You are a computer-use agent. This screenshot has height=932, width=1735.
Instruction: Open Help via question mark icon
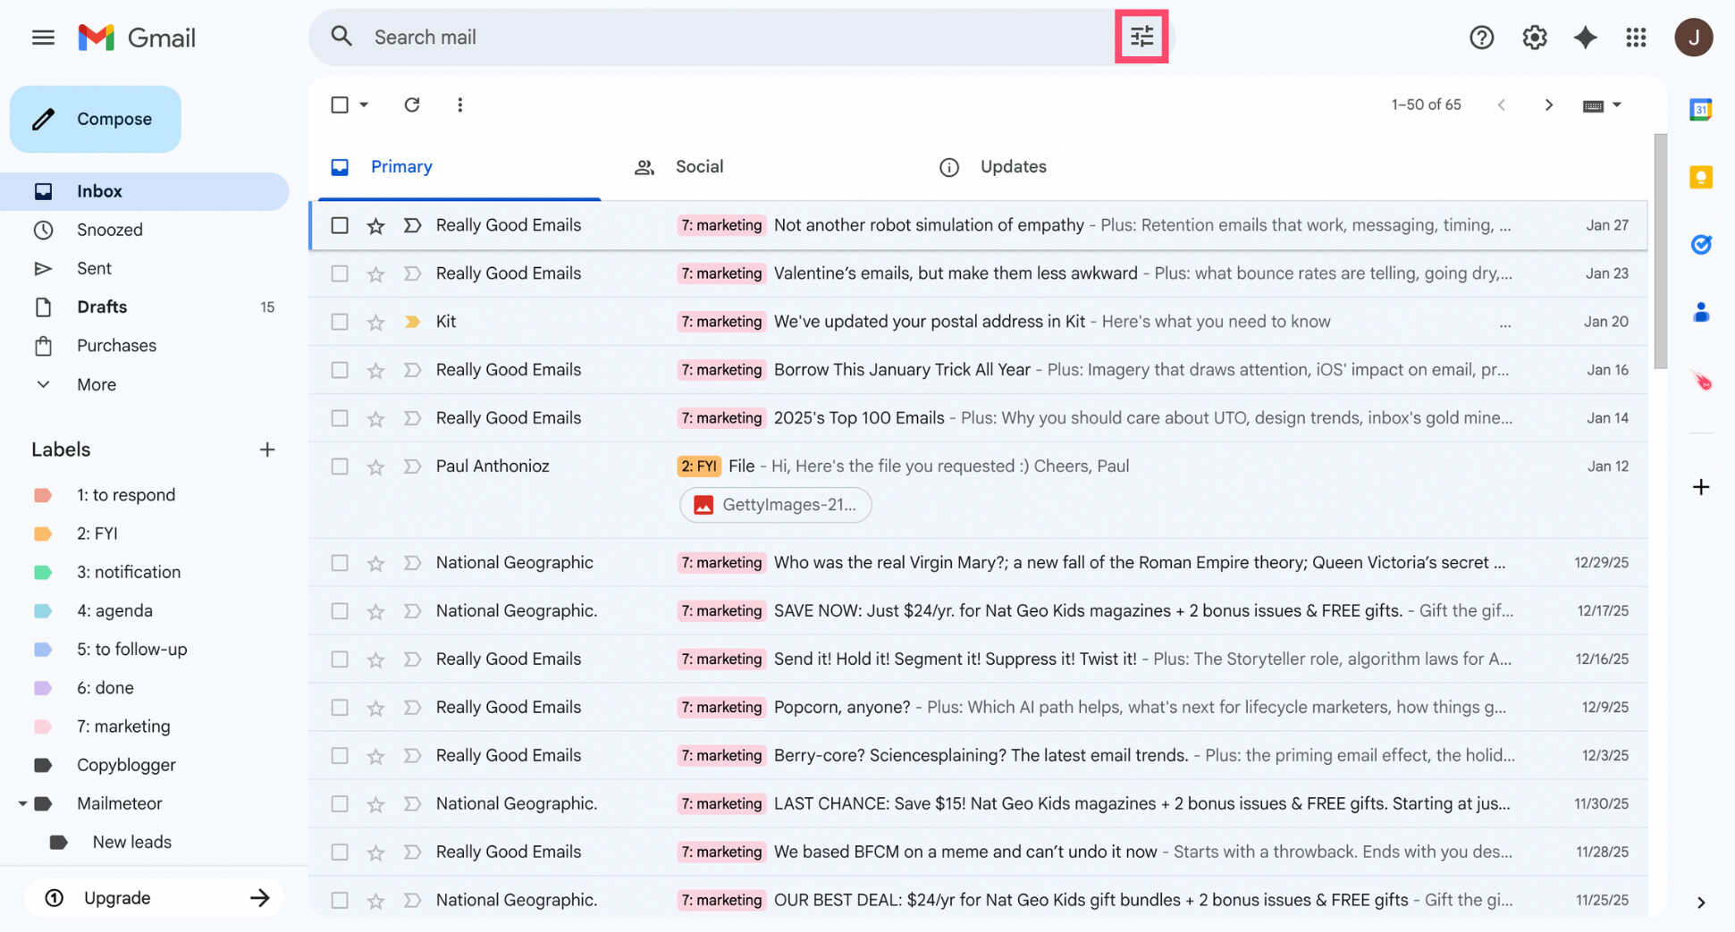click(x=1481, y=37)
